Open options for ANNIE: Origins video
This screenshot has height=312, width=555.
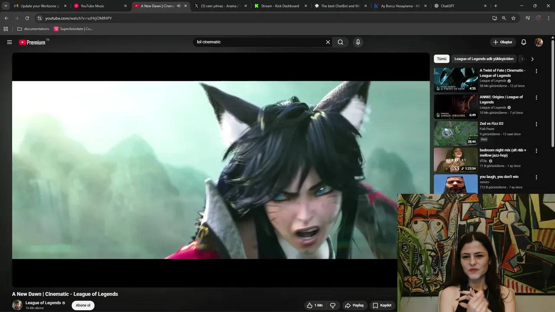tap(536, 97)
